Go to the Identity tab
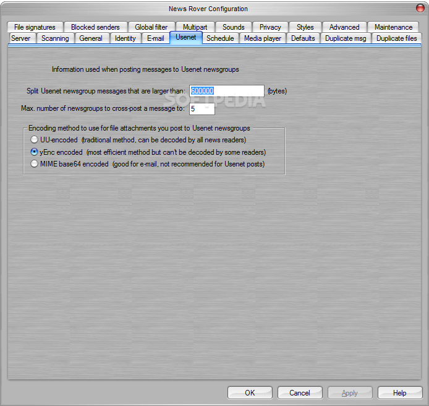Viewport: 429px width, 406px height. click(125, 38)
